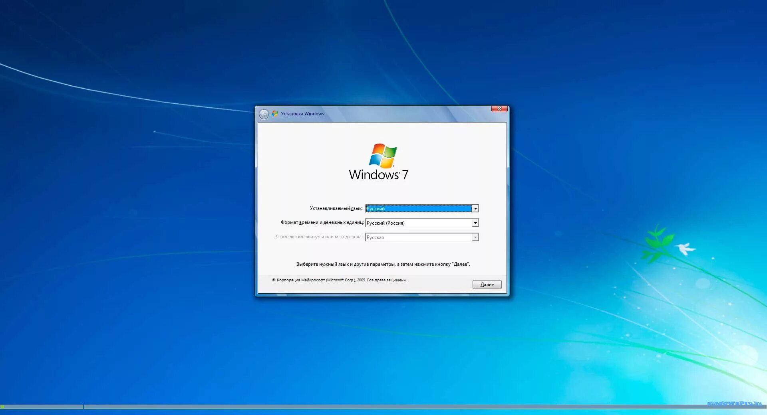Click the Далее button
Viewport: 767px width, 415px height.
487,285
